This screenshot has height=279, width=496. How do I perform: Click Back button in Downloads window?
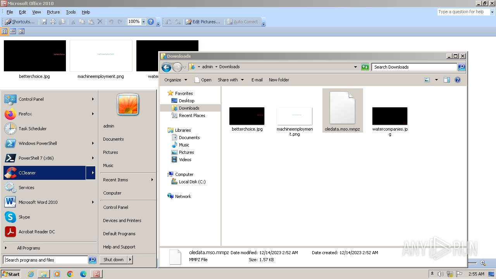[x=166, y=67]
